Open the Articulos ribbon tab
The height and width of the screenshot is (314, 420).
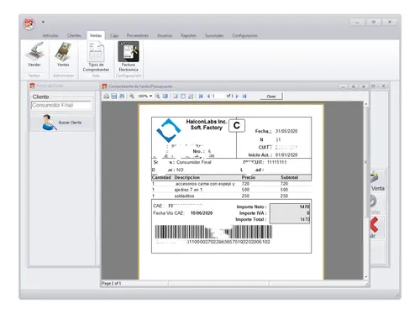coord(50,35)
